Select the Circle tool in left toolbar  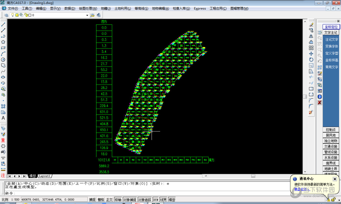(x=3, y=60)
